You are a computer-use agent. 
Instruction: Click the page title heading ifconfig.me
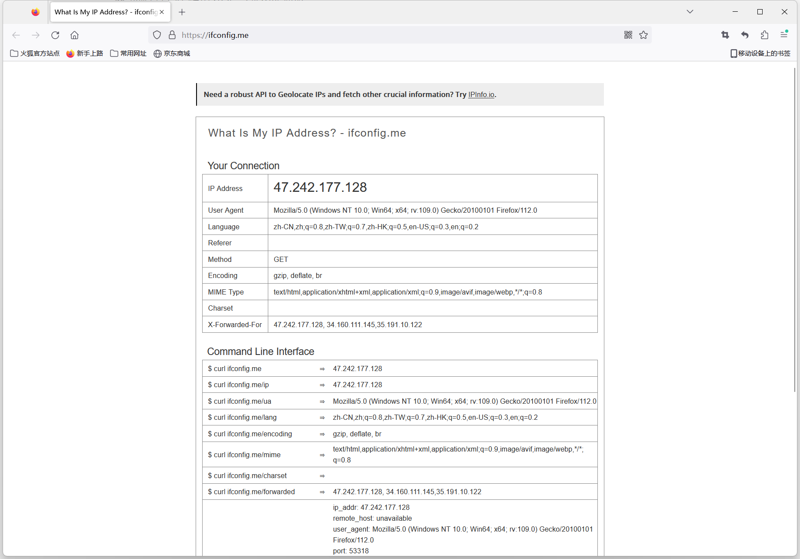pos(307,133)
